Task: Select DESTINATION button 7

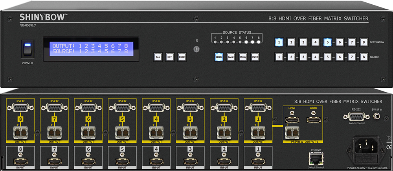Action: coord(351,42)
